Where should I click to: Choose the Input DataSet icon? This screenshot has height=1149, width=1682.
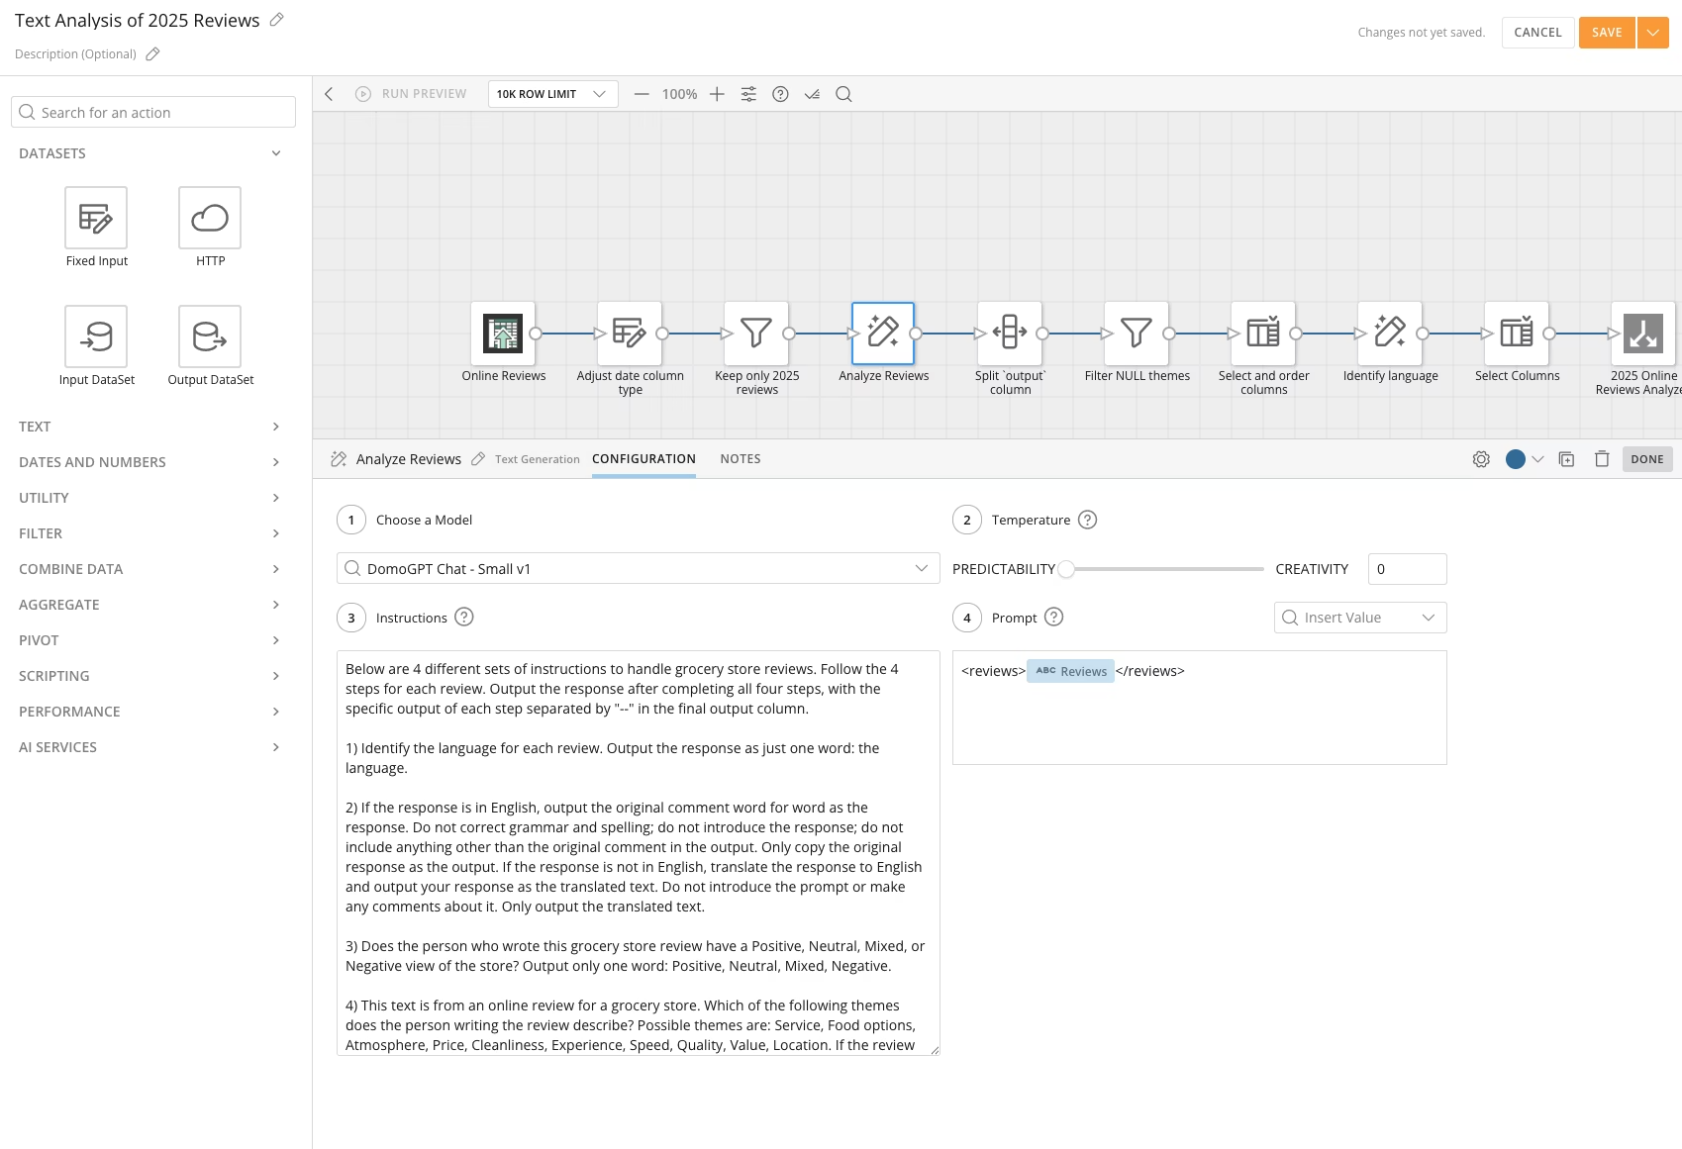[x=96, y=336]
